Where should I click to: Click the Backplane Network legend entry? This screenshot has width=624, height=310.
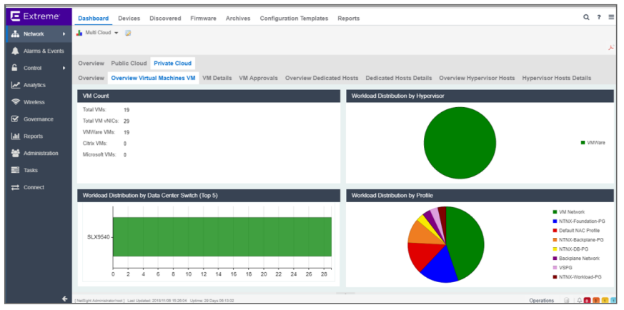[x=576, y=259]
